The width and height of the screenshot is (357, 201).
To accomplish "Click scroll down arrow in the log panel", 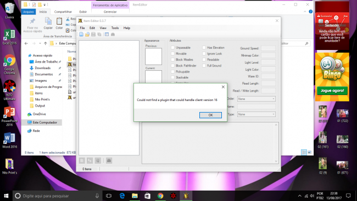I will (276, 161).
